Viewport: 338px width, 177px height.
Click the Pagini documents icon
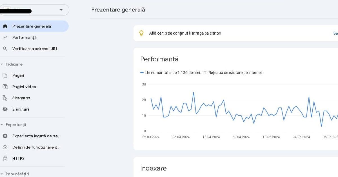[x=5, y=75]
